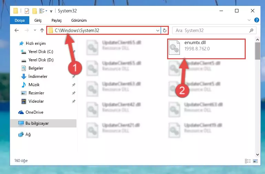Open the Paylaş ribbon tab
Viewport: 265px width, 174px height.
57,20
